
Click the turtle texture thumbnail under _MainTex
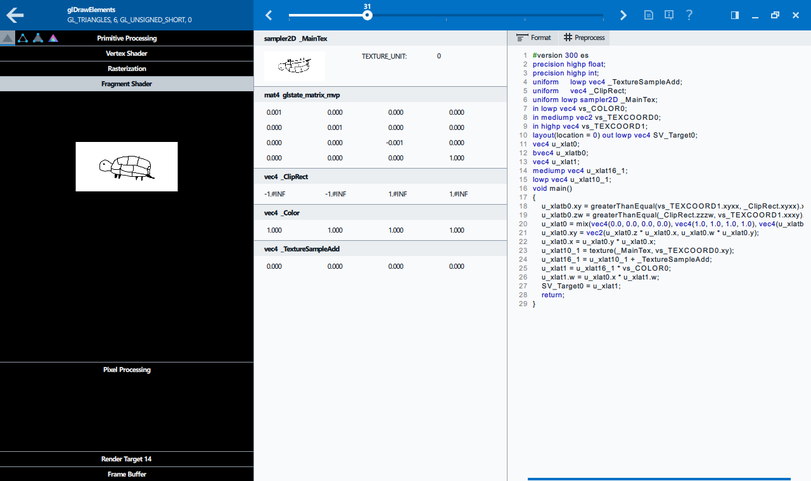[x=295, y=65]
